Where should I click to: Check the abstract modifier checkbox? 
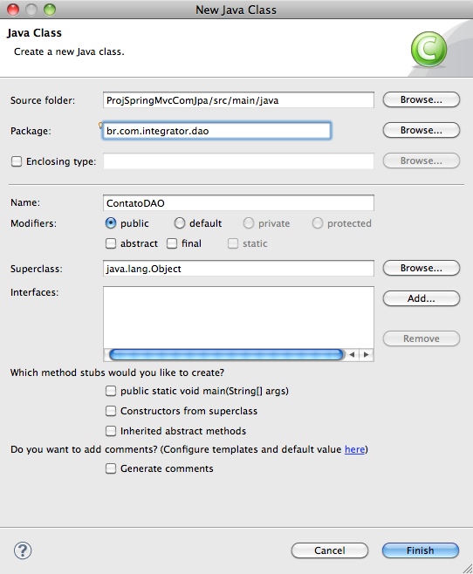point(111,243)
